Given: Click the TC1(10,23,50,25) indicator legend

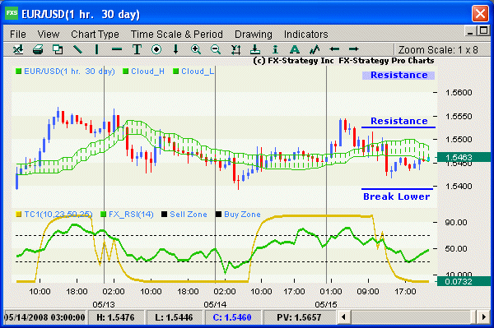Looking at the screenshot, I should point(54,215).
